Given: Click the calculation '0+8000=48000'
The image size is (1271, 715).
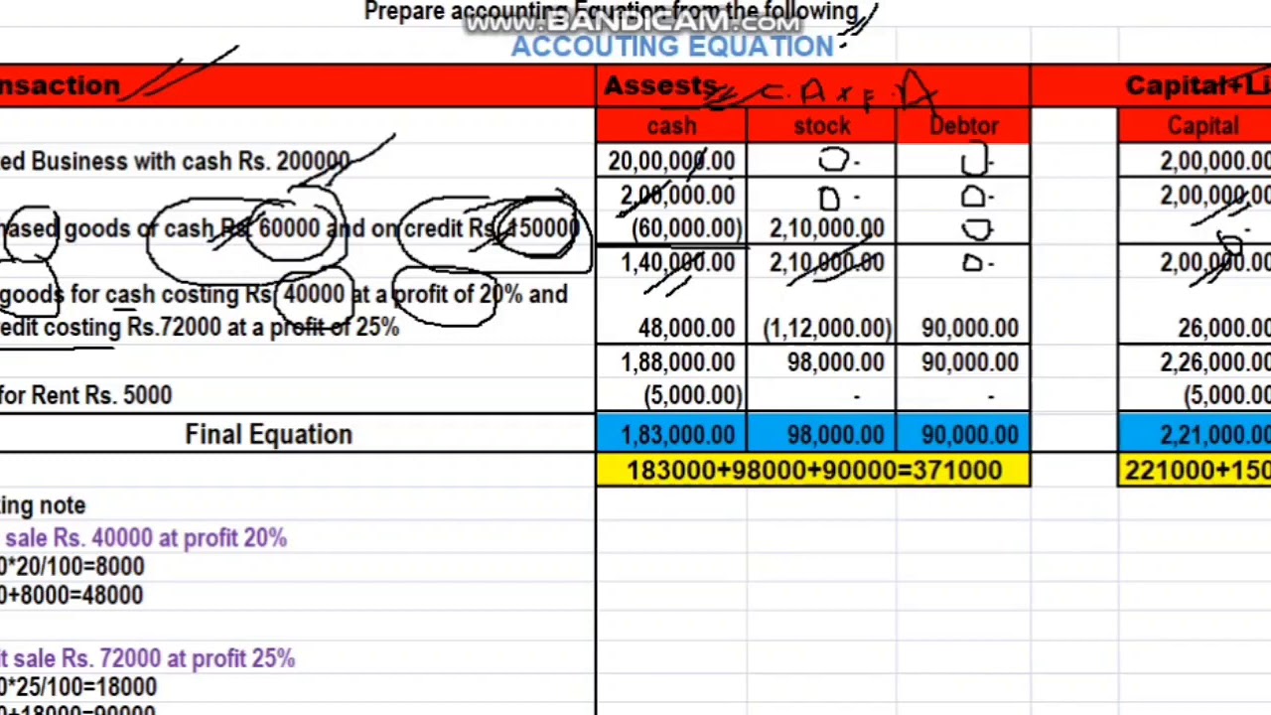Looking at the screenshot, I should pyautogui.click(x=71, y=595).
